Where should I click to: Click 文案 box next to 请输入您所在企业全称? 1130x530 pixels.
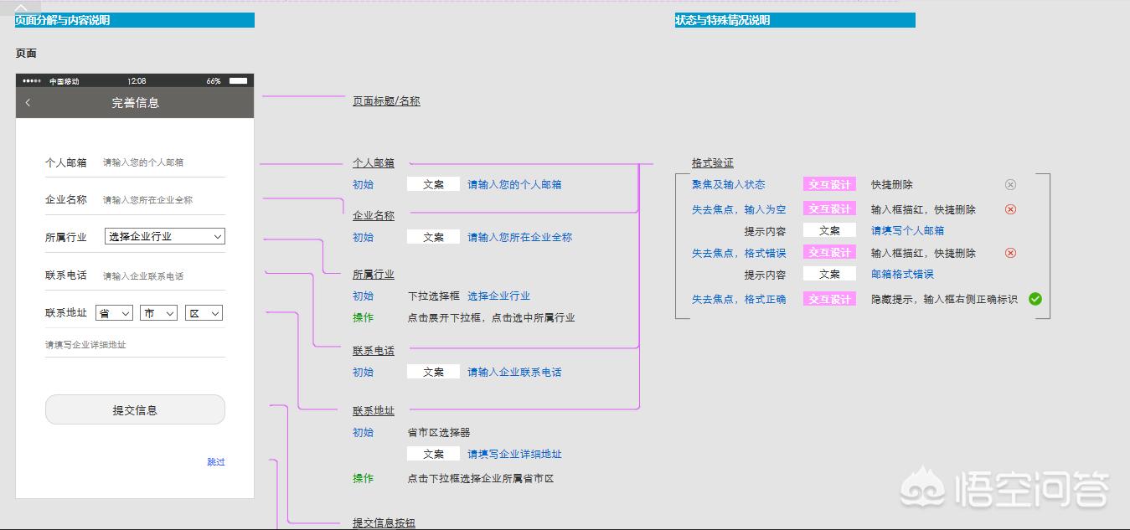[433, 238]
